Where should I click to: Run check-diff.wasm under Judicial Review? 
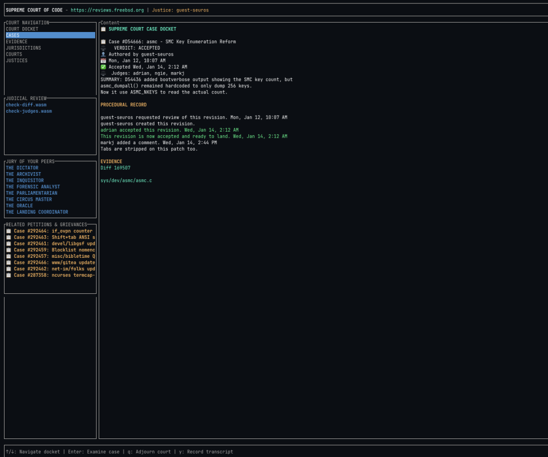pos(26,105)
